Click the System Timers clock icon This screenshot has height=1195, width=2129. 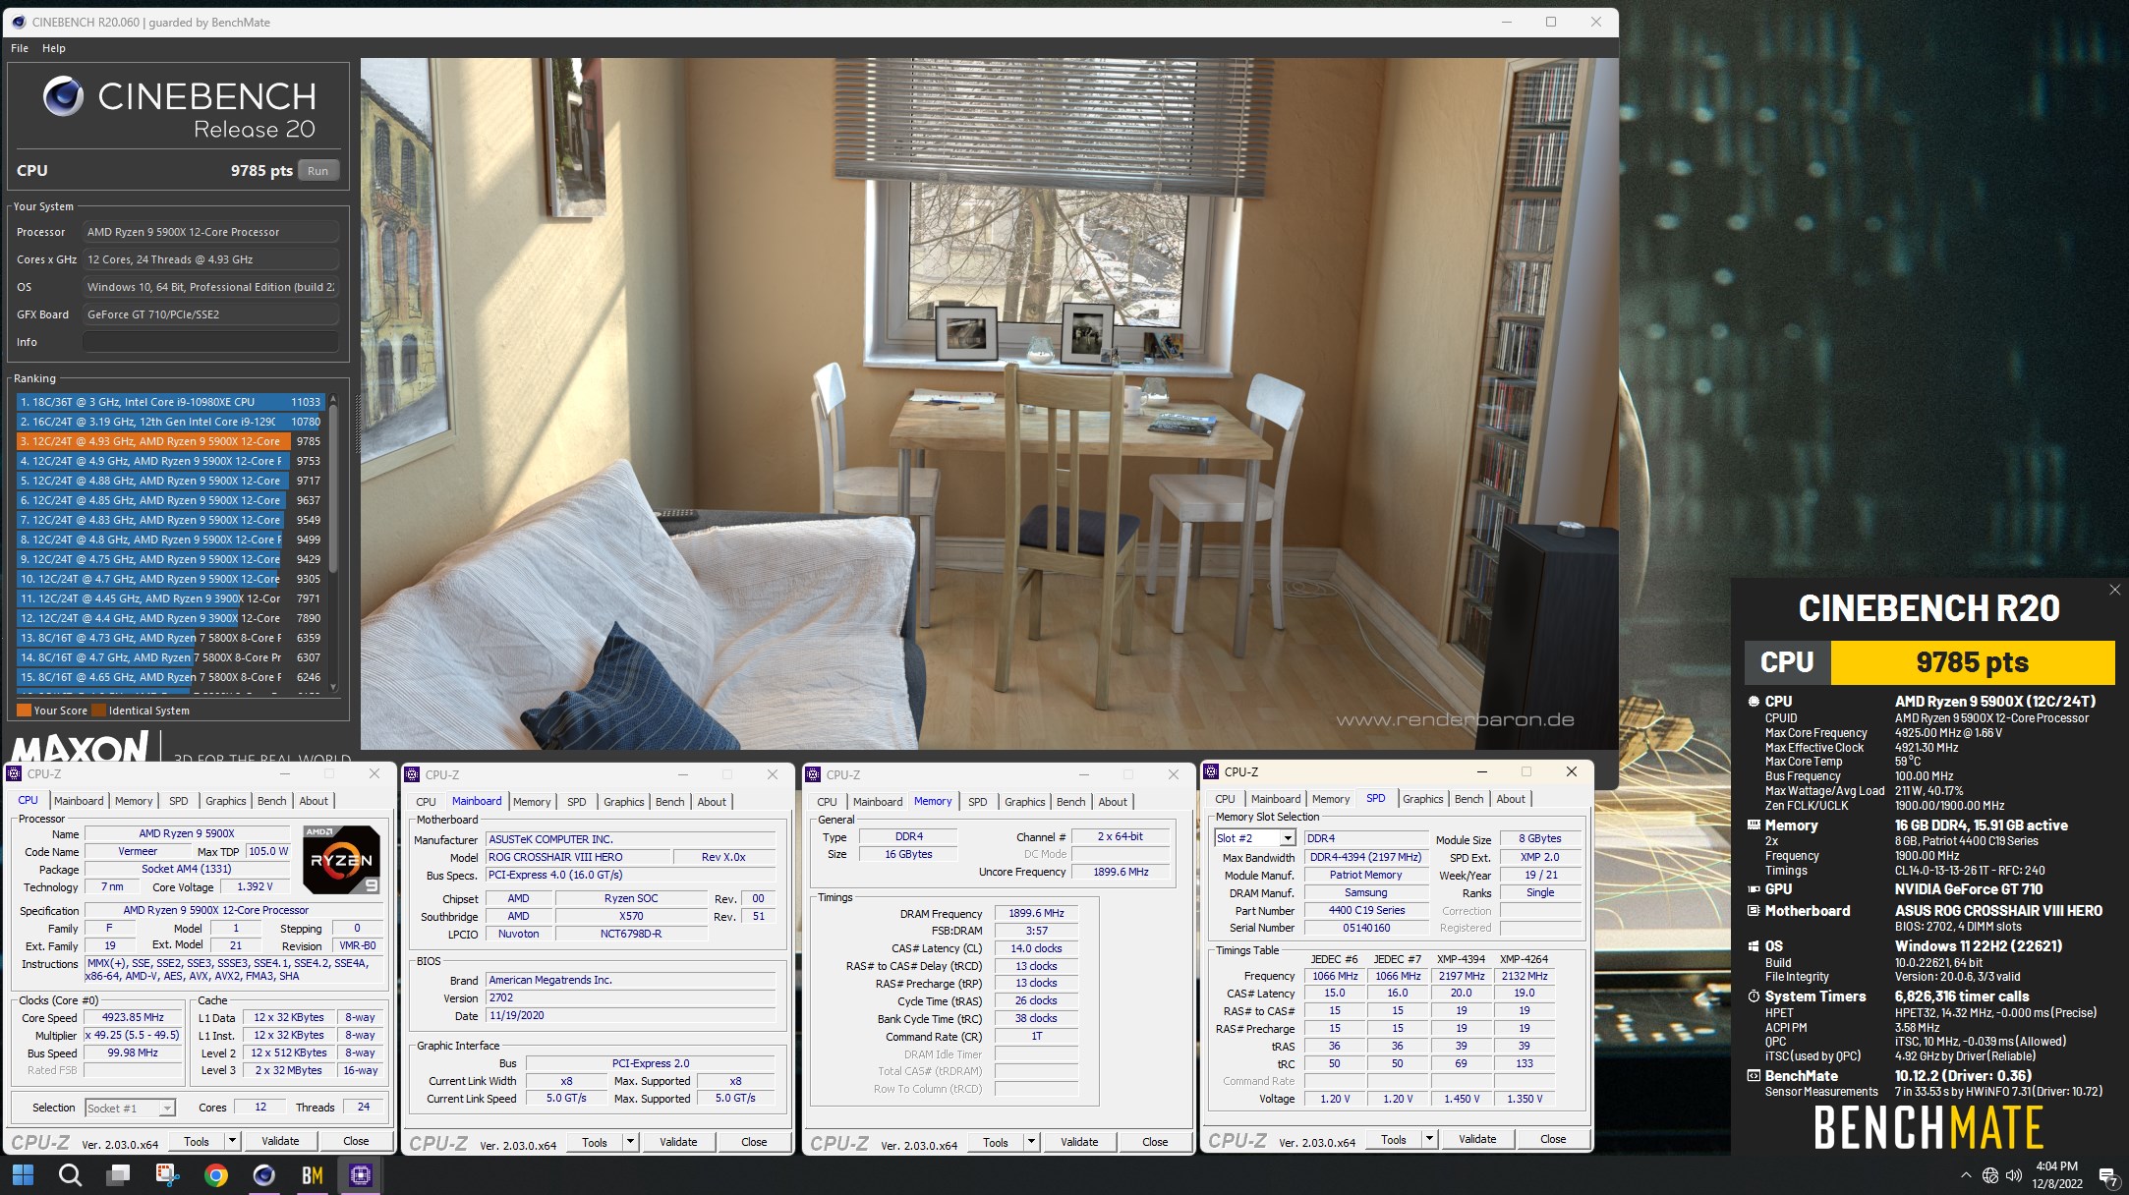click(1754, 996)
